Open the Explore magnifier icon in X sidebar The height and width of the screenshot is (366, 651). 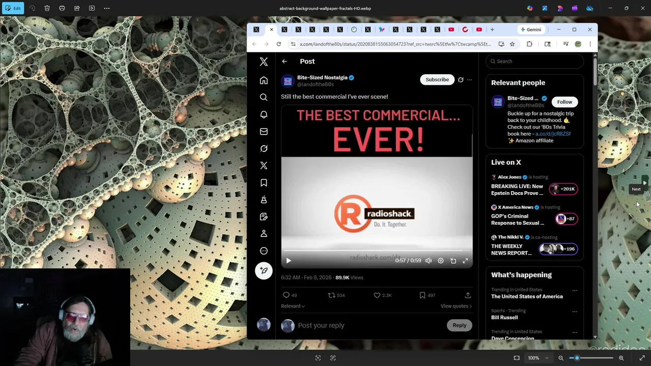point(263,97)
